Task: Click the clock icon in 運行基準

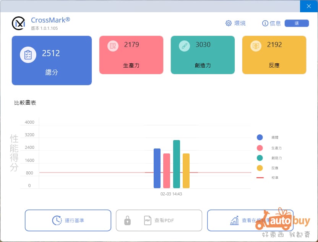Action: [57, 220]
